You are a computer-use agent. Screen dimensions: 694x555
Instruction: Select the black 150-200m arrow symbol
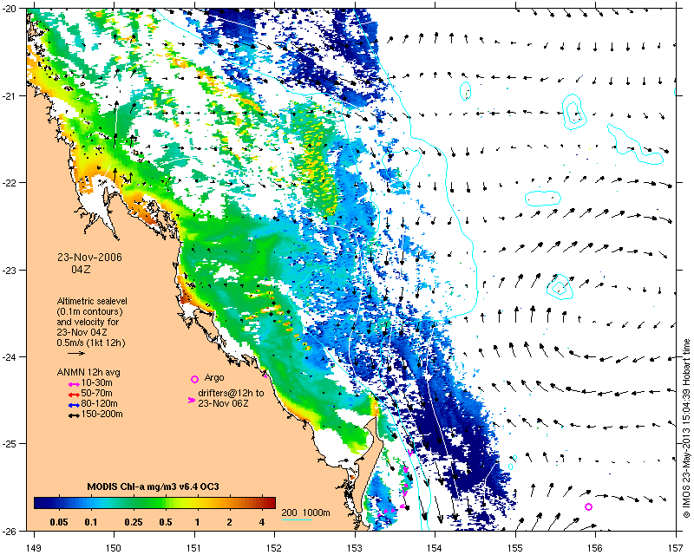point(73,415)
